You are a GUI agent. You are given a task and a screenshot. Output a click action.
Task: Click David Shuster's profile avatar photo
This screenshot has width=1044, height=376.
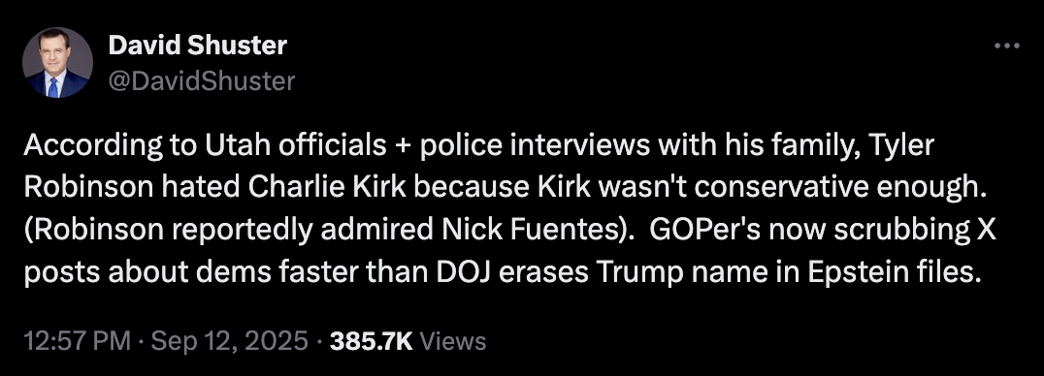coord(57,63)
